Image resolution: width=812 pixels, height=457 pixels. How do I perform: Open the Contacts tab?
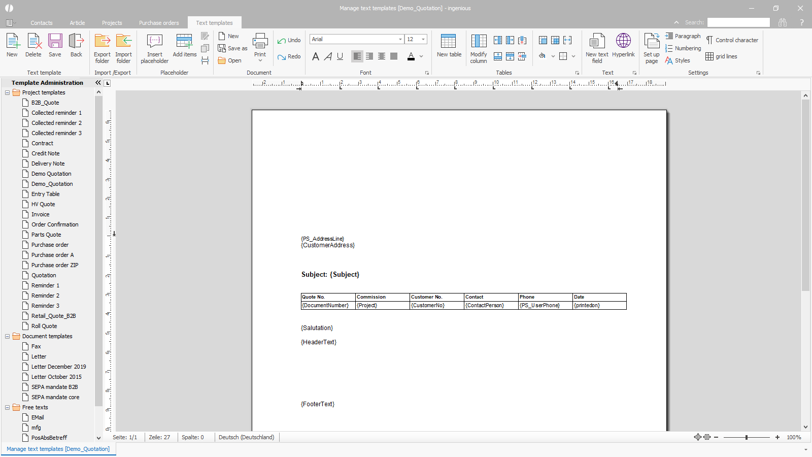pyautogui.click(x=41, y=23)
